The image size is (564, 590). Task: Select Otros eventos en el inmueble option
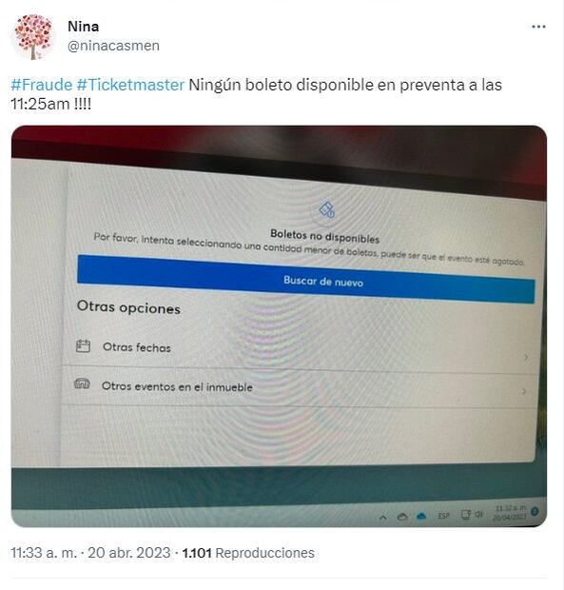click(x=300, y=387)
